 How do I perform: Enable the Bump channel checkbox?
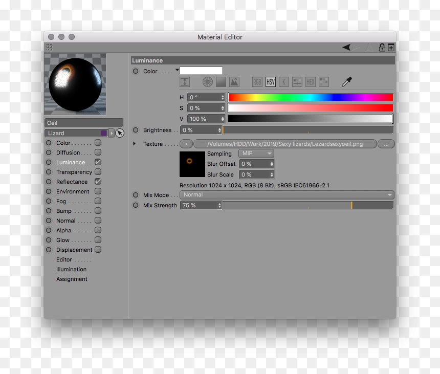coord(98,211)
